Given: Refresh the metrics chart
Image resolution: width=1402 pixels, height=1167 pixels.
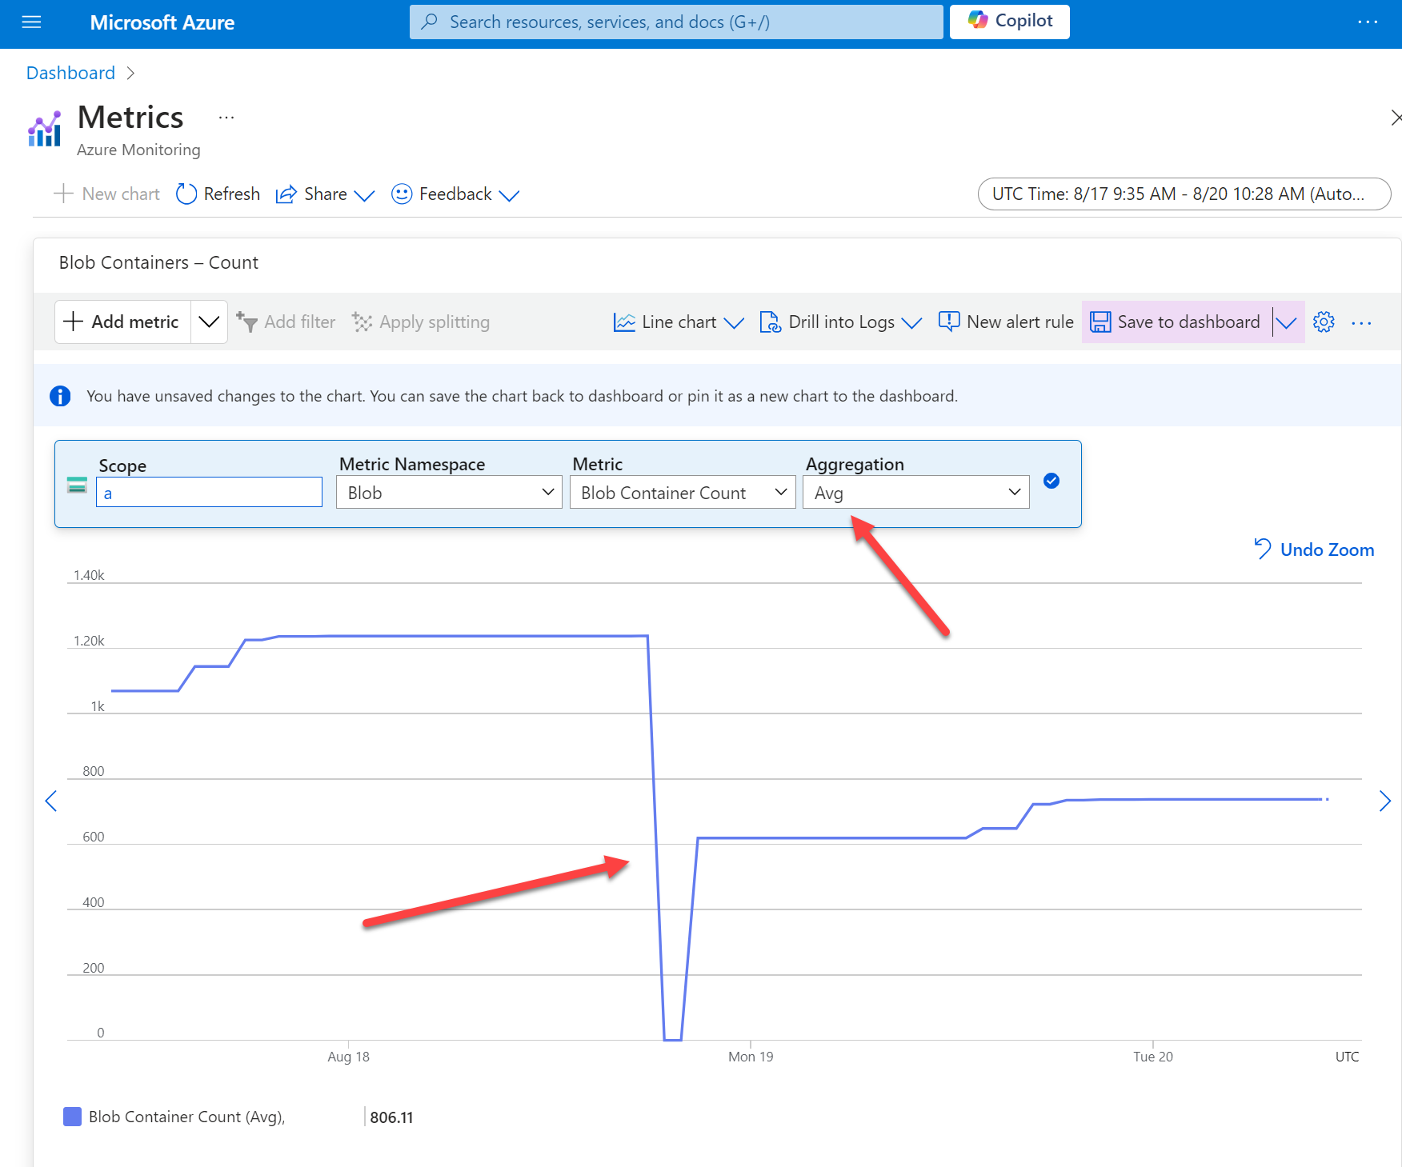Looking at the screenshot, I should click(218, 194).
